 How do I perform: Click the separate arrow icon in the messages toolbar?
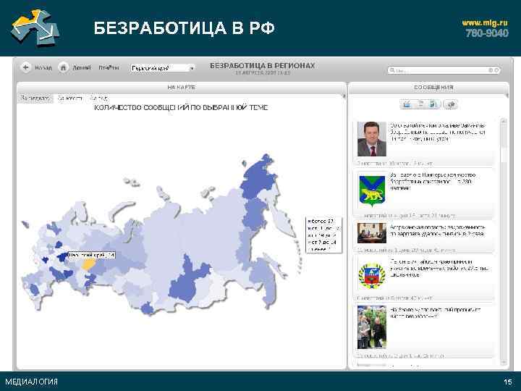(x=451, y=104)
